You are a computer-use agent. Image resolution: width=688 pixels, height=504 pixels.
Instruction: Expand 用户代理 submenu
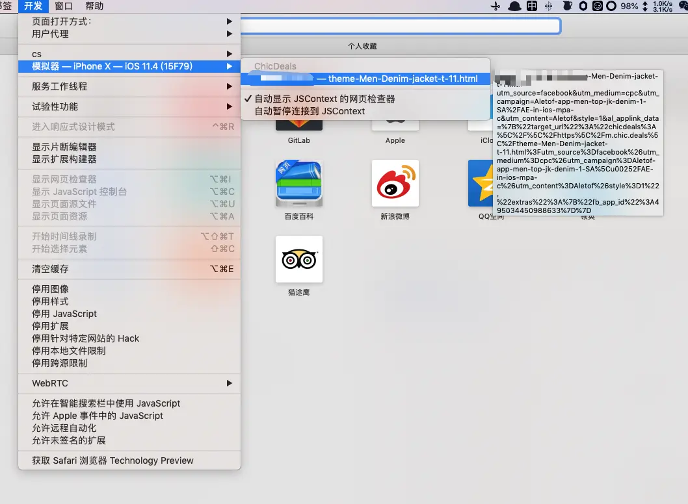(129, 34)
